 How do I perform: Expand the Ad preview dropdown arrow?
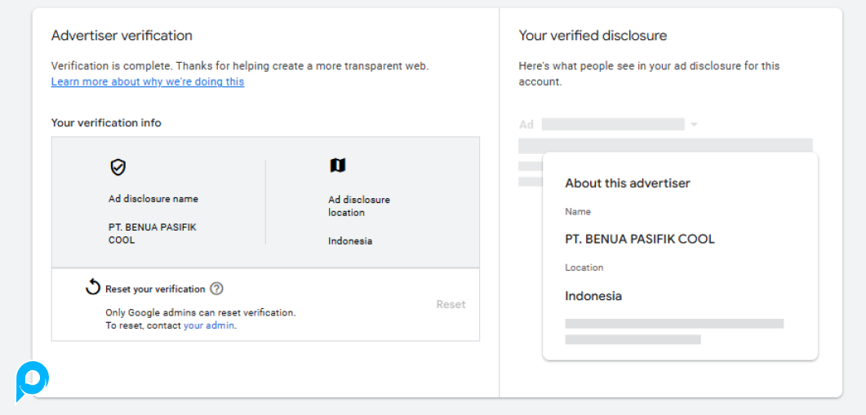[x=694, y=125]
